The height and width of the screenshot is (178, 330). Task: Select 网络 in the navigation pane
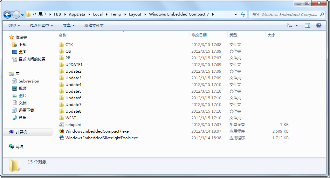(x=19, y=147)
